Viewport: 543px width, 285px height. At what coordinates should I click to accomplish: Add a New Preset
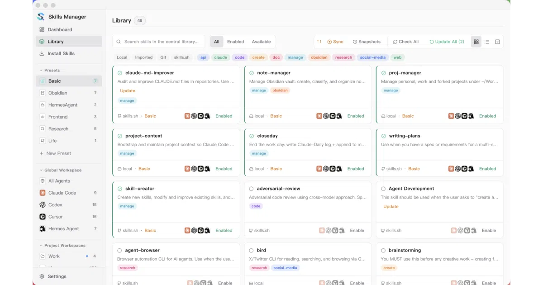point(55,153)
